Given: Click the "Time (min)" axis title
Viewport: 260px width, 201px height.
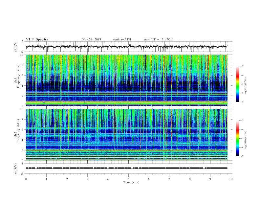Looking at the screenshot, I should coord(131,182).
